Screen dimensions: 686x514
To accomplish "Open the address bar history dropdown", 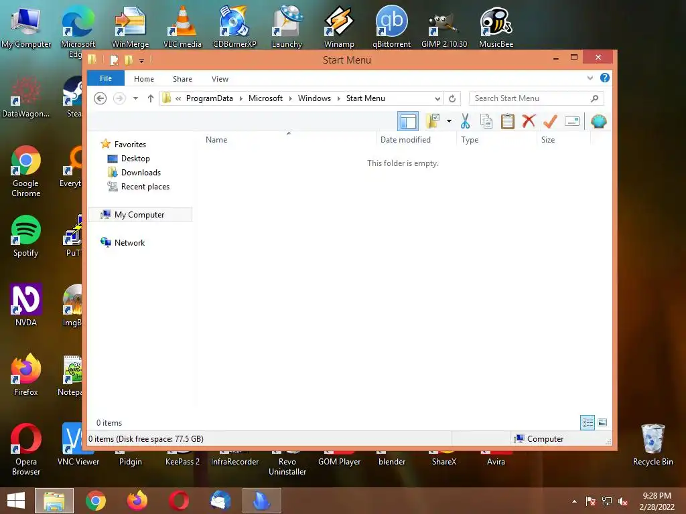I will click(437, 99).
